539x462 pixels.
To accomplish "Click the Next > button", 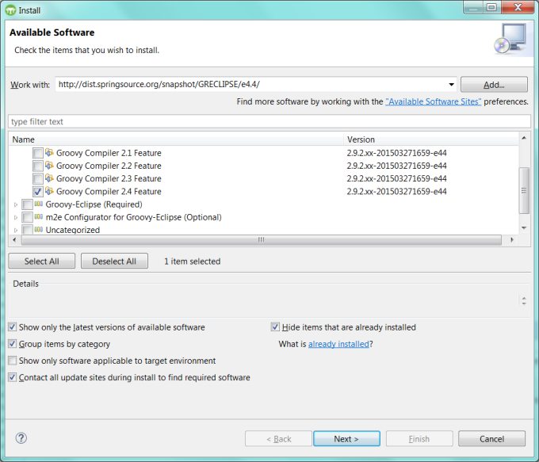I will click(x=346, y=439).
